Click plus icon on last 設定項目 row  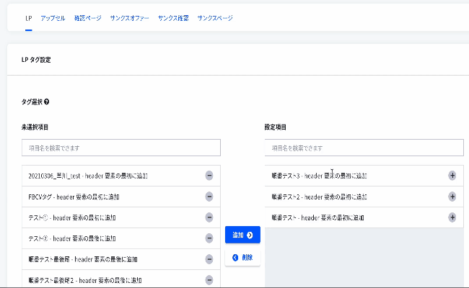click(452, 217)
